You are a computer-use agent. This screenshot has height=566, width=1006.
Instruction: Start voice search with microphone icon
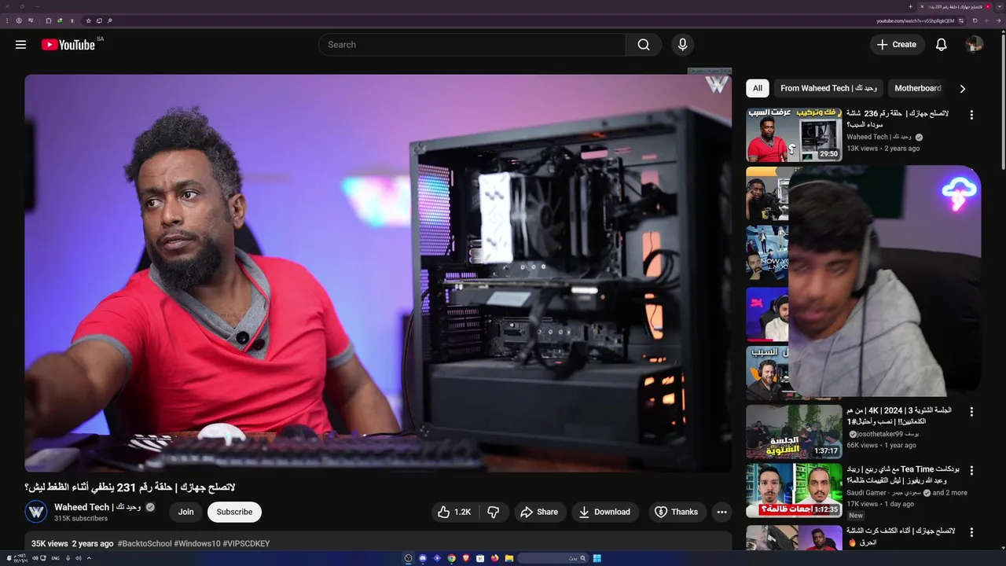coord(682,45)
